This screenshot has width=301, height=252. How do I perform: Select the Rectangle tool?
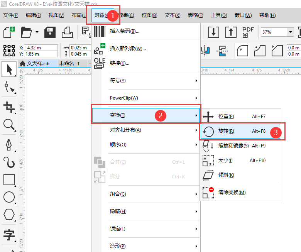click(x=9, y=180)
